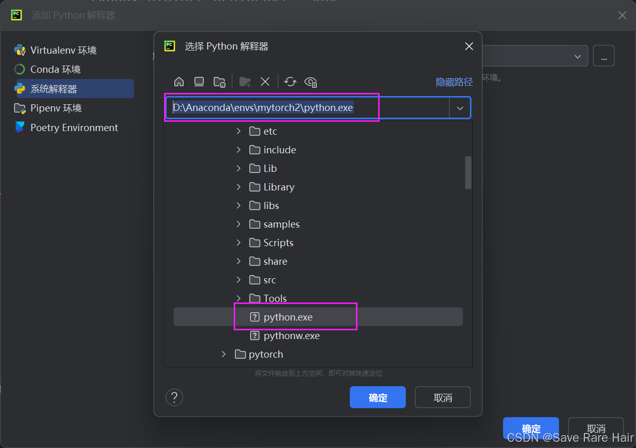Click the Poetry Environment icon
This screenshot has height=448, width=636.
pyautogui.click(x=20, y=127)
